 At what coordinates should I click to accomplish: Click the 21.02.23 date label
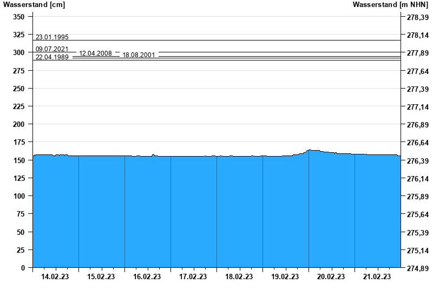[x=377, y=277]
